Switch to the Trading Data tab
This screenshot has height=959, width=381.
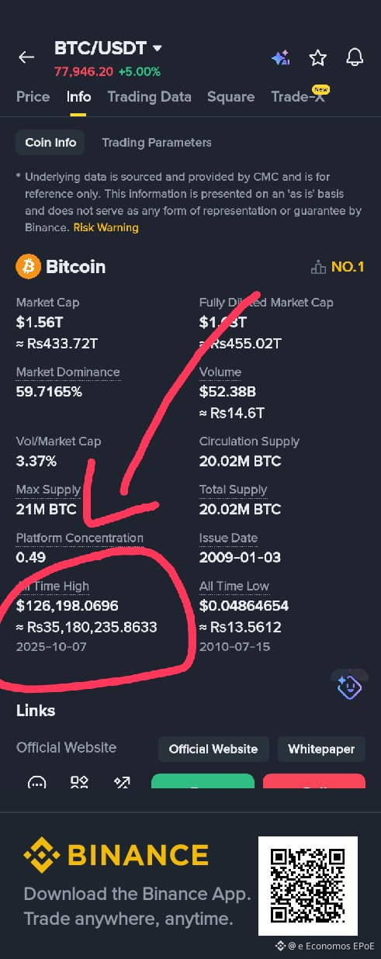(x=149, y=97)
